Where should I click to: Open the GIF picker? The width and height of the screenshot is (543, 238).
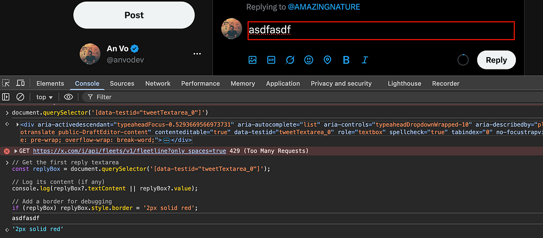point(271,60)
